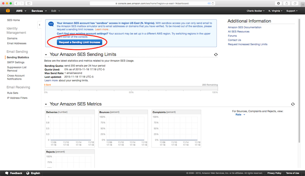The image size is (305, 176).
Task: Open Safari downloads icon
Action: point(278,3)
